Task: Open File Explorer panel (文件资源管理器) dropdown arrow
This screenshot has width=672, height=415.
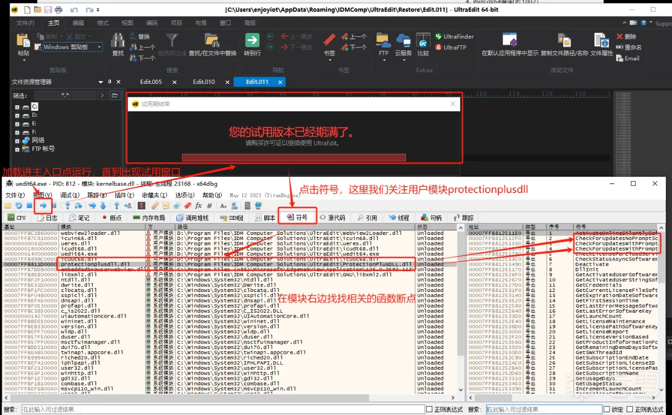Action: [x=102, y=82]
